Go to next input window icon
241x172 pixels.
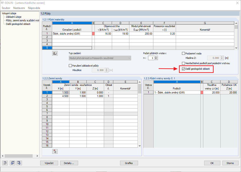pos(19,163)
